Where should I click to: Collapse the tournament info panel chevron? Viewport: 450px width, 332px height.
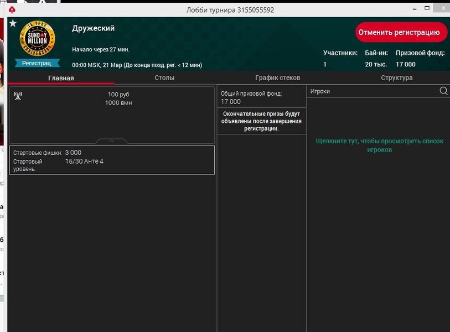tap(111, 141)
